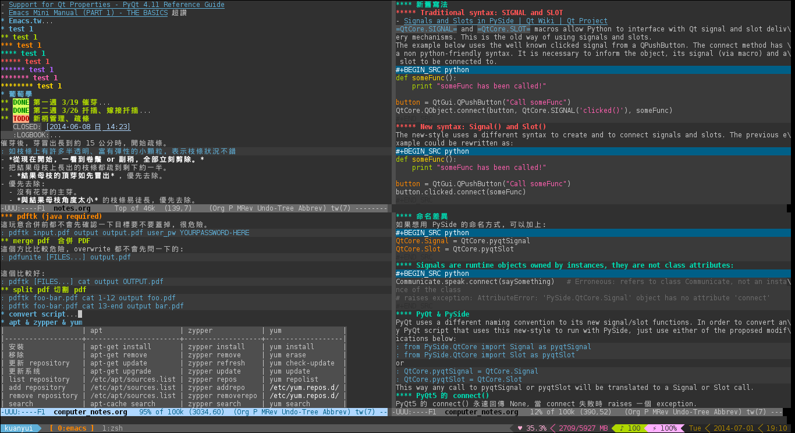Click computer_notes.org in the bottom-right mode line
795x433 pixels.
pos(481,412)
